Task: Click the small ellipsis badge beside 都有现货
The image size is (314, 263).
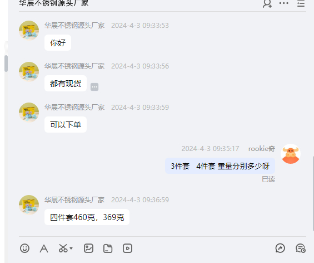Action: click(x=94, y=87)
